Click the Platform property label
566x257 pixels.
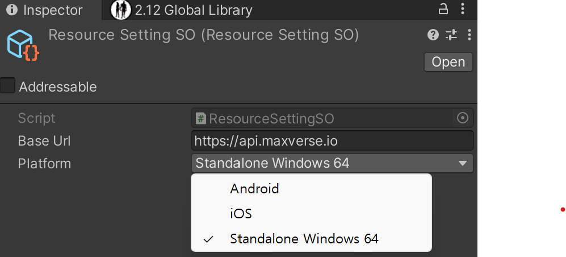[44, 163]
